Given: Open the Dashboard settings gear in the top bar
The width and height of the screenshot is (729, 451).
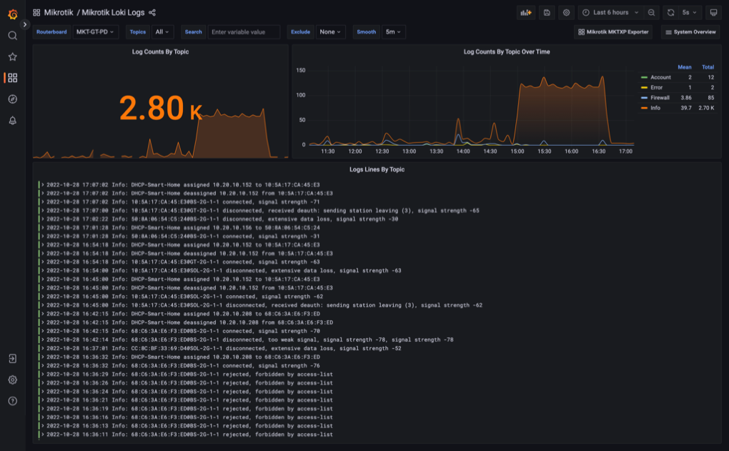Looking at the screenshot, I should [x=566, y=13].
